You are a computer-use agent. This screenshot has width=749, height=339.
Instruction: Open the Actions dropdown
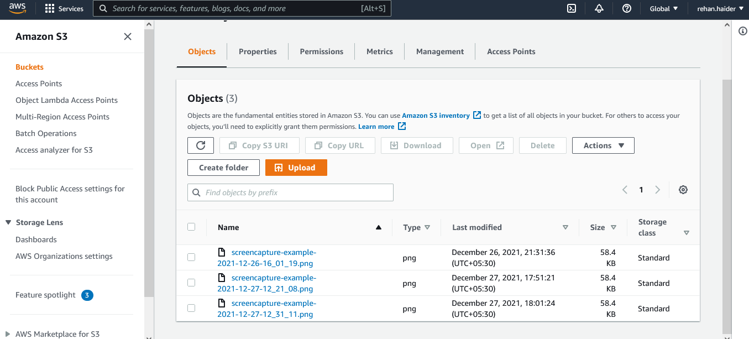click(603, 145)
